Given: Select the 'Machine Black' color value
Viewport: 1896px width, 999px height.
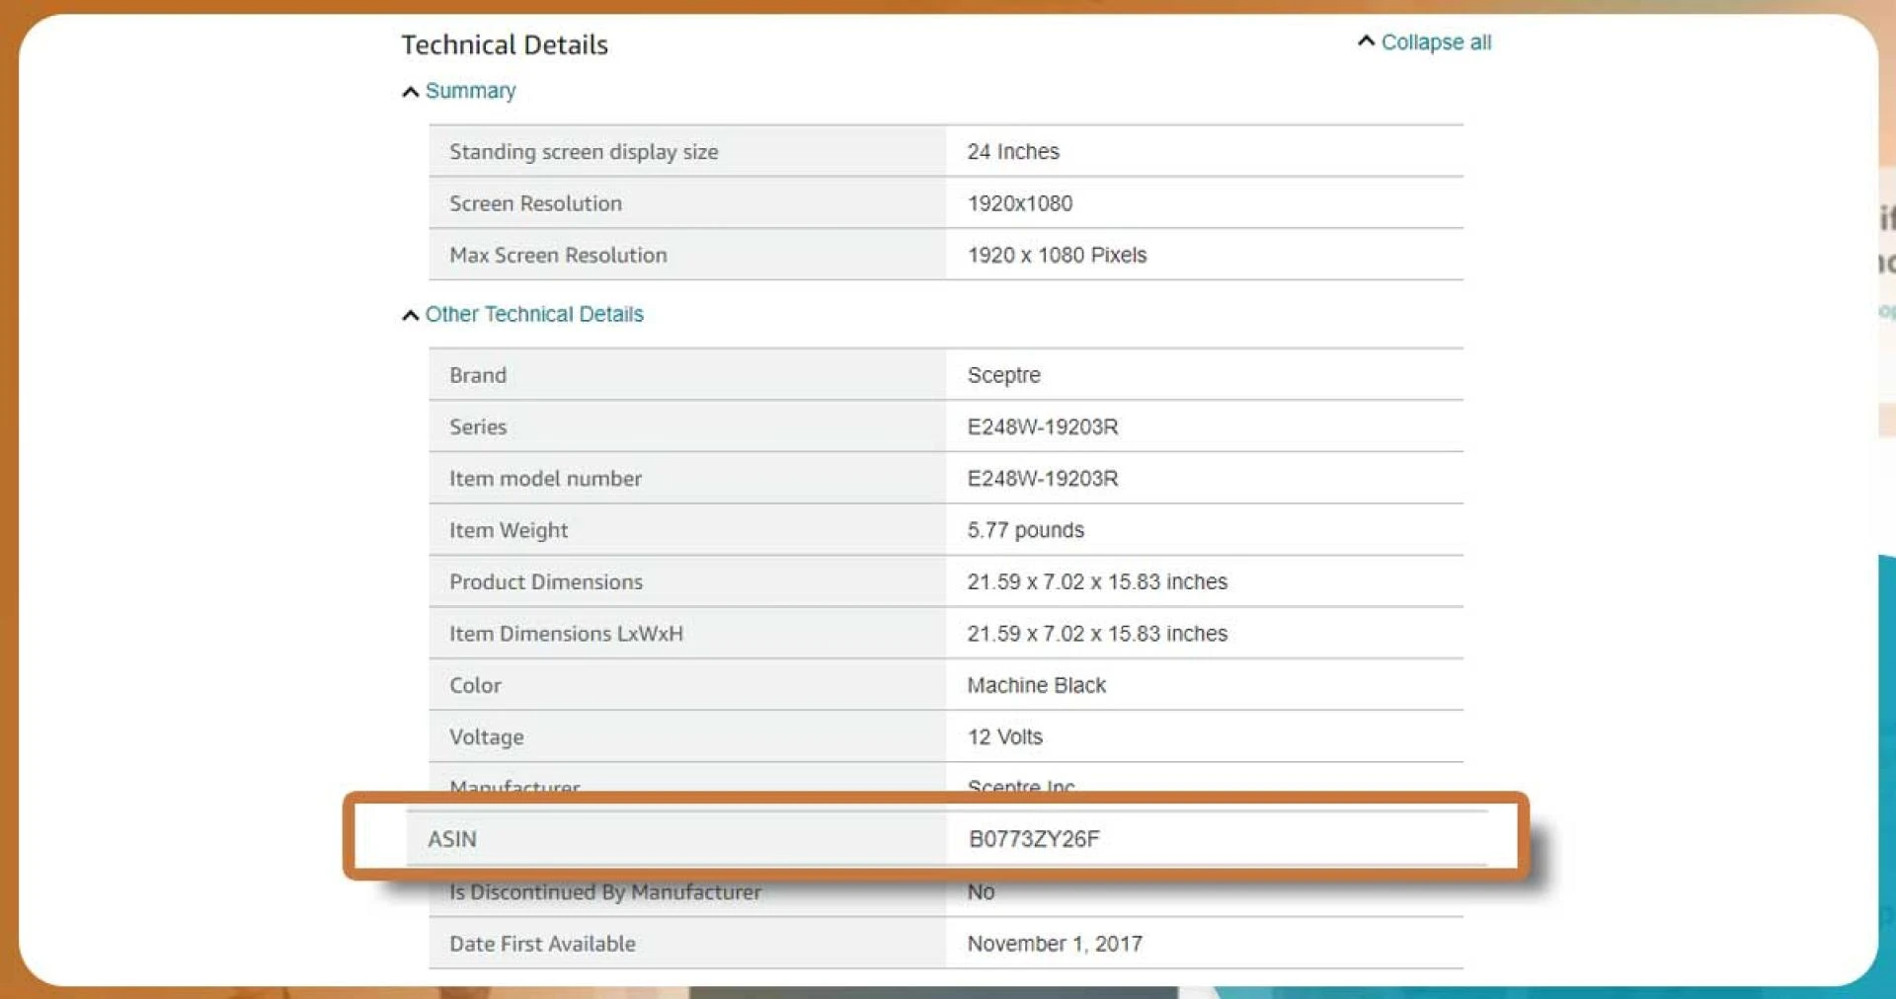Looking at the screenshot, I should tap(1037, 685).
